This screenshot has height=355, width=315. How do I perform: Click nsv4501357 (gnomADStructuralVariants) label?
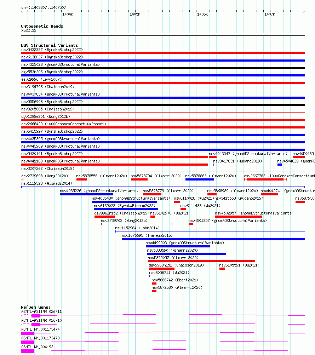coord(228,221)
